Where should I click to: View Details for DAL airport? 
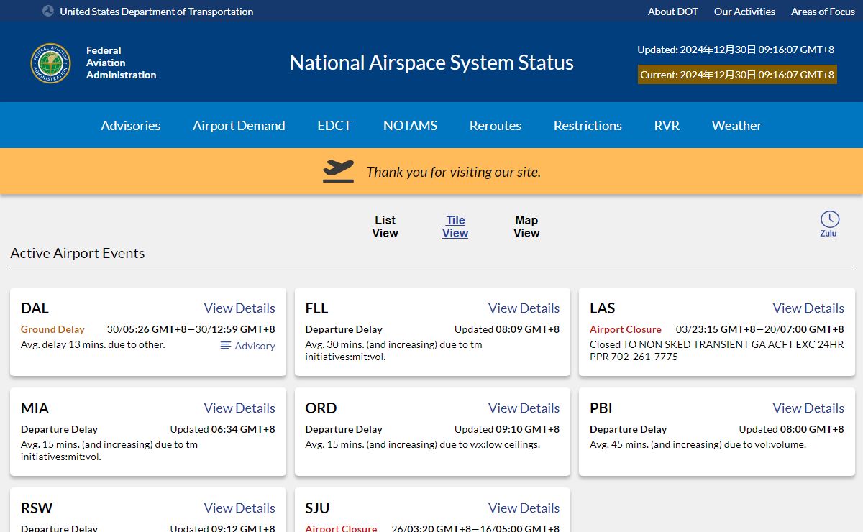[x=239, y=308]
